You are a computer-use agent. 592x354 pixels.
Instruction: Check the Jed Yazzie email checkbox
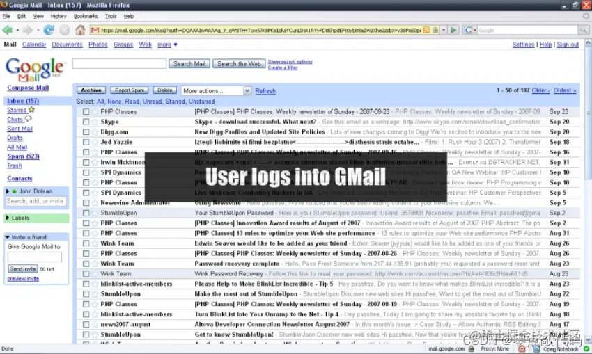[x=86, y=142]
